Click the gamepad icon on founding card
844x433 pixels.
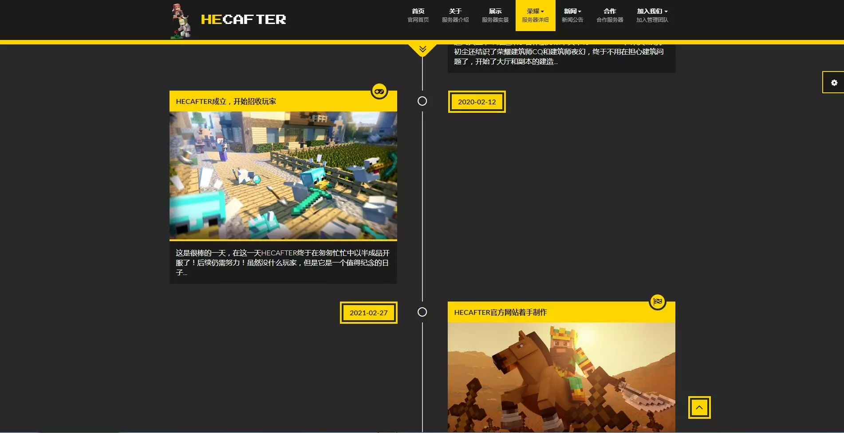click(379, 91)
